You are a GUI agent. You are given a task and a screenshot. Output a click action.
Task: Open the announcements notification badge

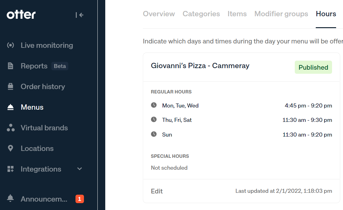(x=80, y=199)
